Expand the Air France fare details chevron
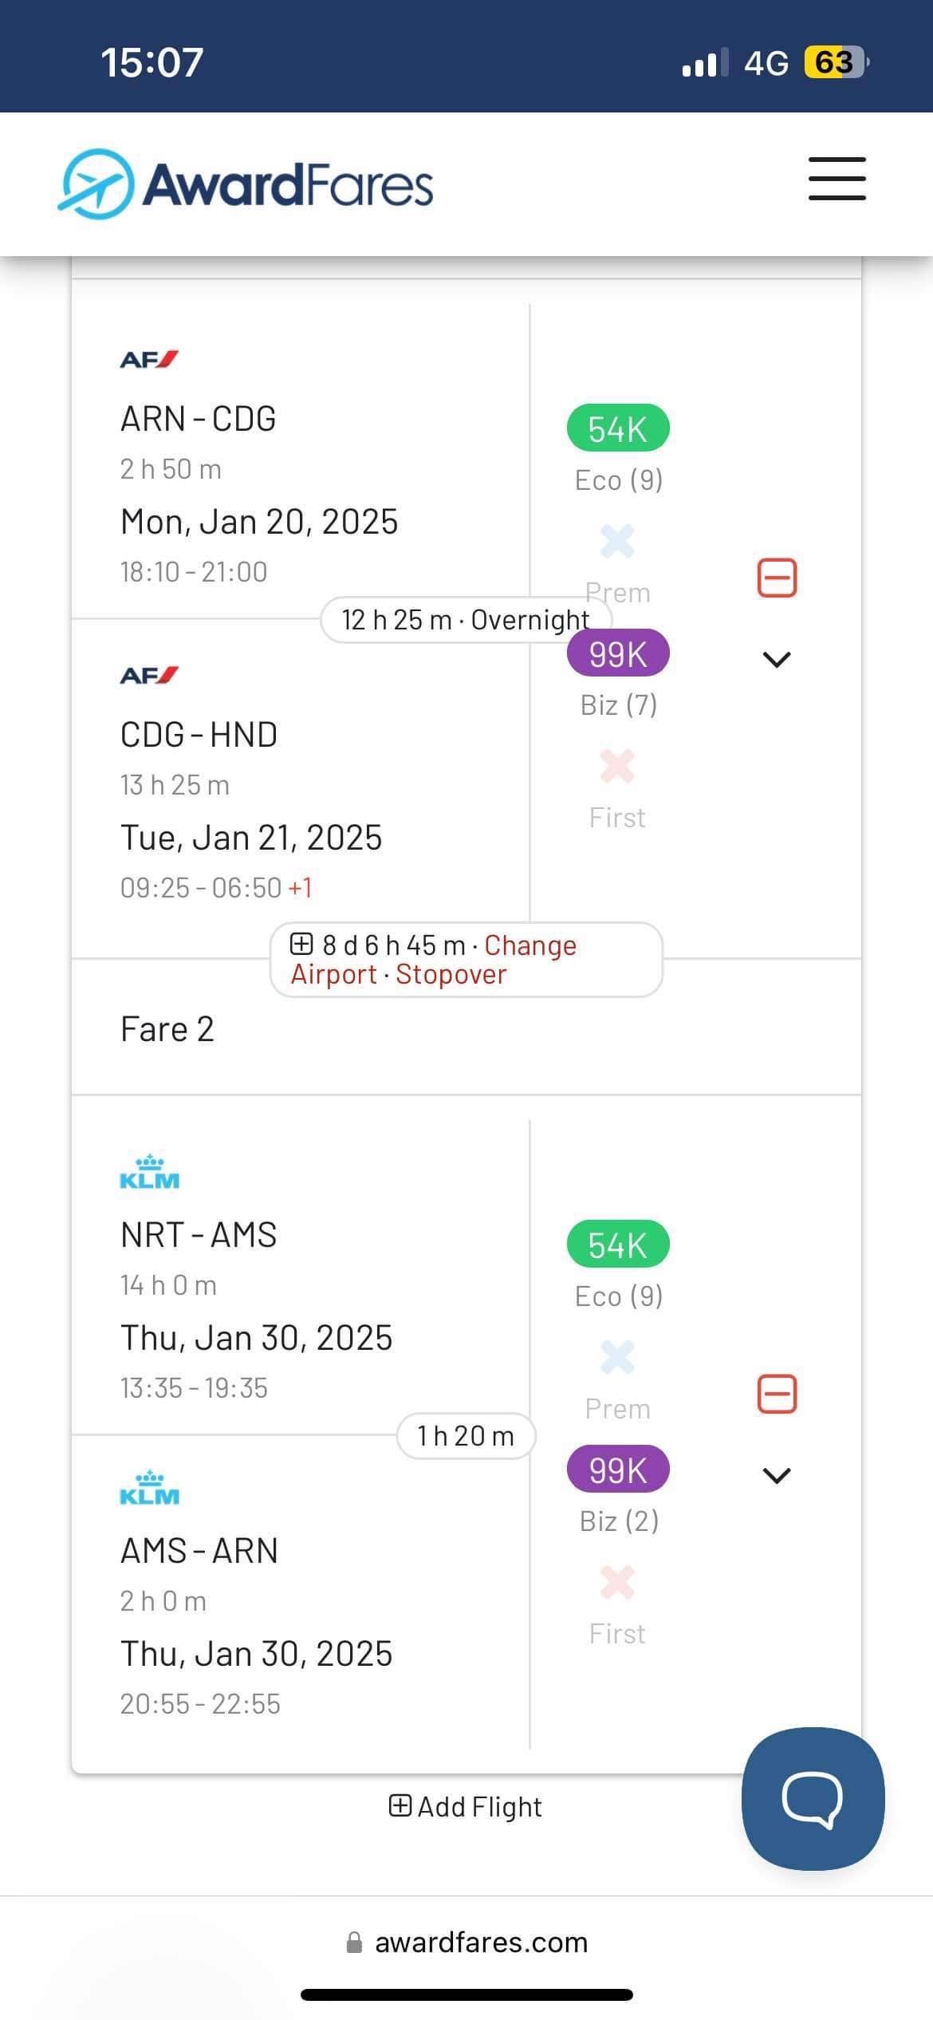This screenshot has width=933, height=2020. point(777,660)
